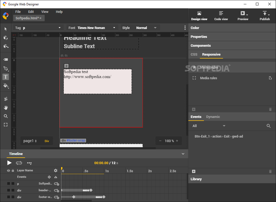Screen dimensions: 276x202
Task: Open the File menu
Action: [x=18, y=12]
